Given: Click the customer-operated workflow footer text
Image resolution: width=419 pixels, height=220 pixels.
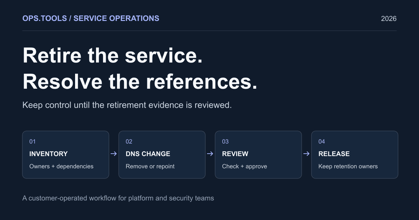Looking at the screenshot, I should [118, 198].
